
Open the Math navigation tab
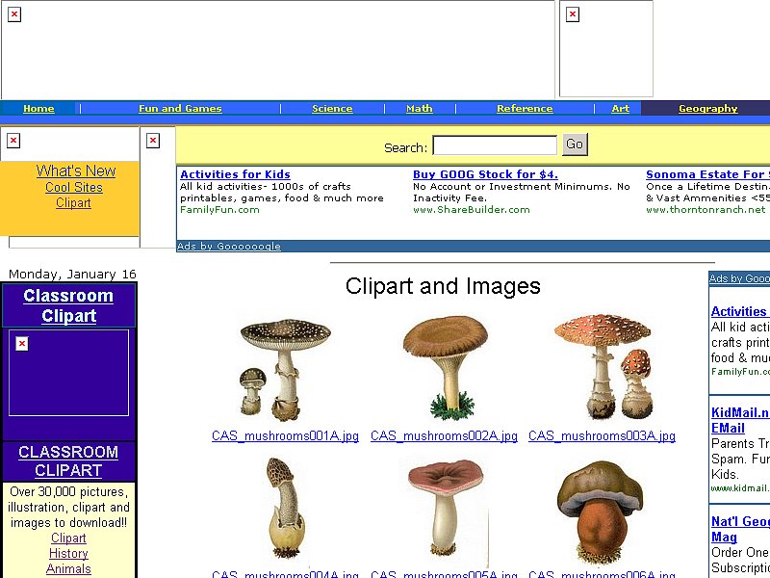[x=420, y=108]
